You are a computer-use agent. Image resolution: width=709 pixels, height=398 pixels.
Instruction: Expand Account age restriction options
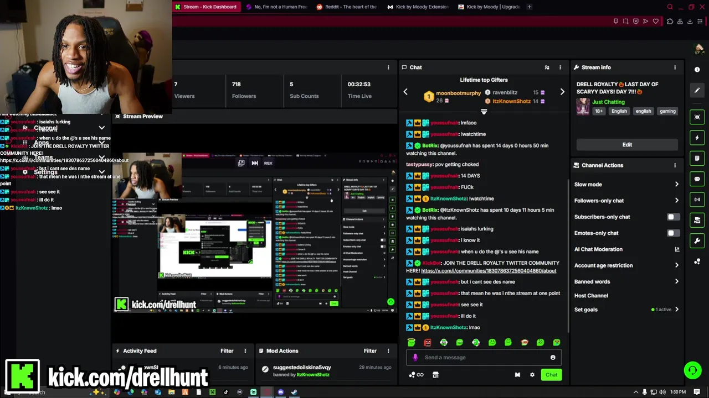click(x=676, y=265)
